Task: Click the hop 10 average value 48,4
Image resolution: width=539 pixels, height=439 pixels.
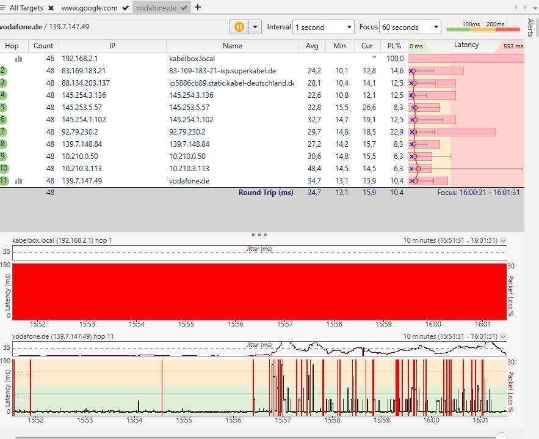Action: click(314, 169)
